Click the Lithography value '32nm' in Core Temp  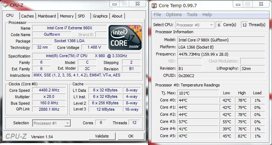pyautogui.click(x=253, y=69)
